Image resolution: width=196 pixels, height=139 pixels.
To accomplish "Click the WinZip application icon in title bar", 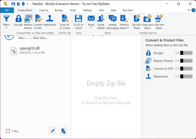I will [6, 4].
